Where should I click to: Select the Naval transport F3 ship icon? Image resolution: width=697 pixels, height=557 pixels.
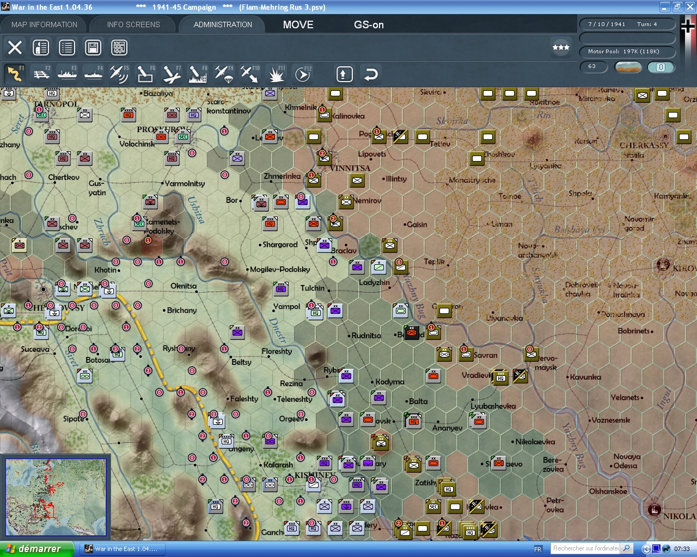pyautogui.click(x=67, y=73)
